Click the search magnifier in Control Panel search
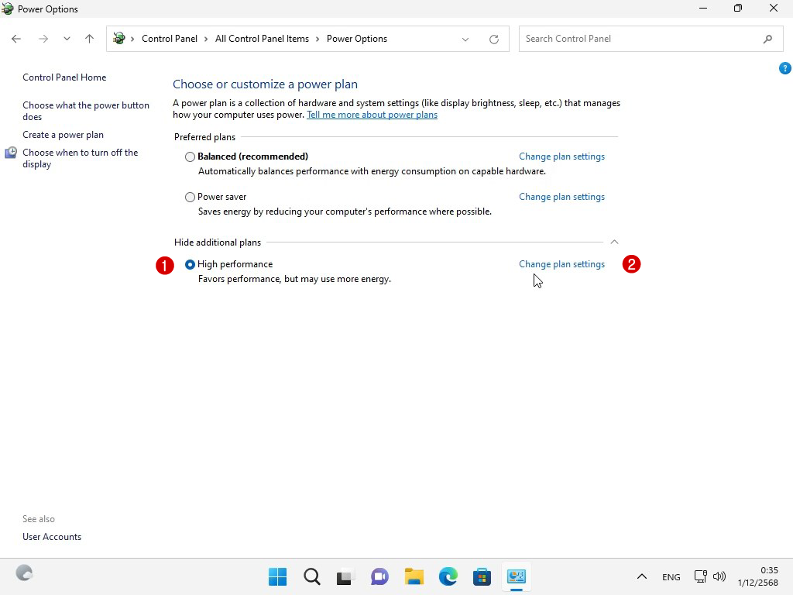Screen dimensions: 793x595 click(x=767, y=39)
